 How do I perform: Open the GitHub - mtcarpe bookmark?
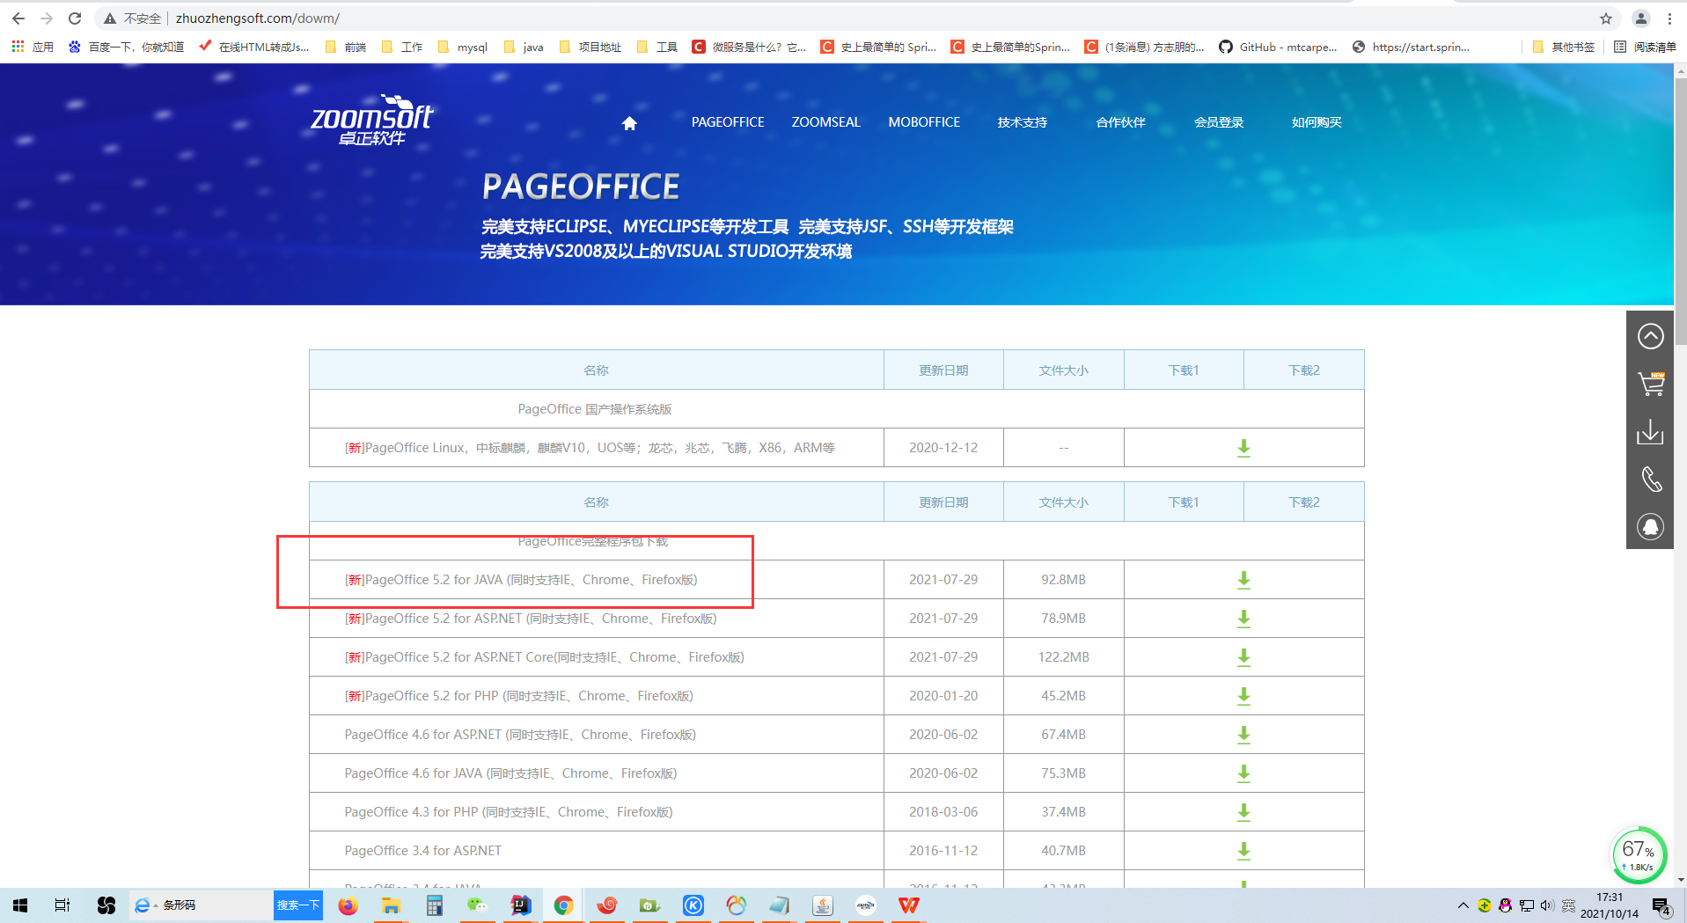click(1278, 47)
